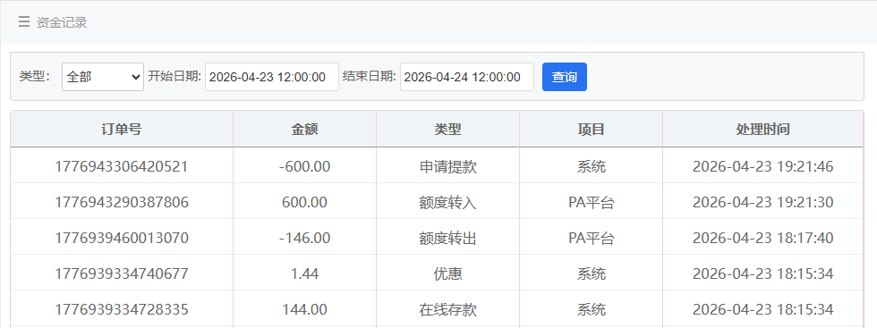Click 系统 in the 申请提款 row

point(592,166)
